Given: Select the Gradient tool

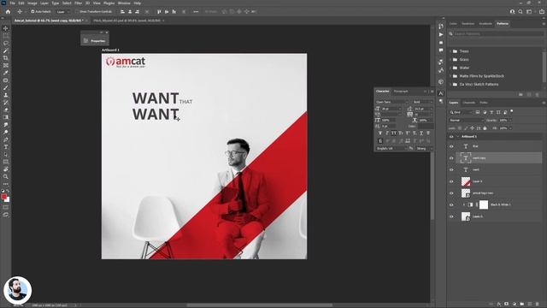Looking at the screenshot, I should point(6,117).
